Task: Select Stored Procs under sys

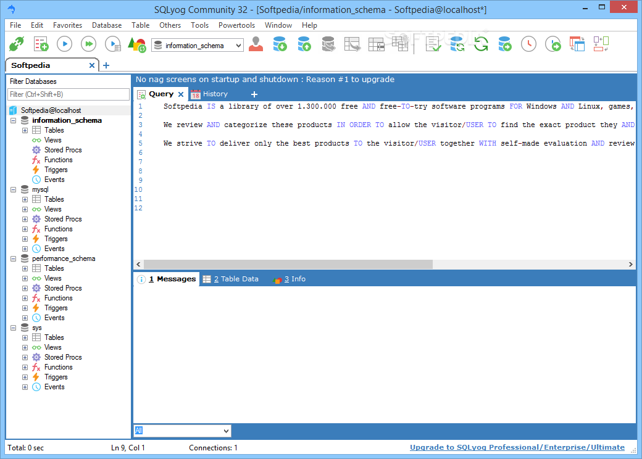Action: click(x=63, y=358)
